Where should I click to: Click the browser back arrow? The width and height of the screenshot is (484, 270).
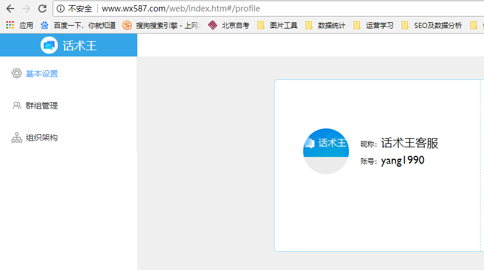tap(10, 9)
